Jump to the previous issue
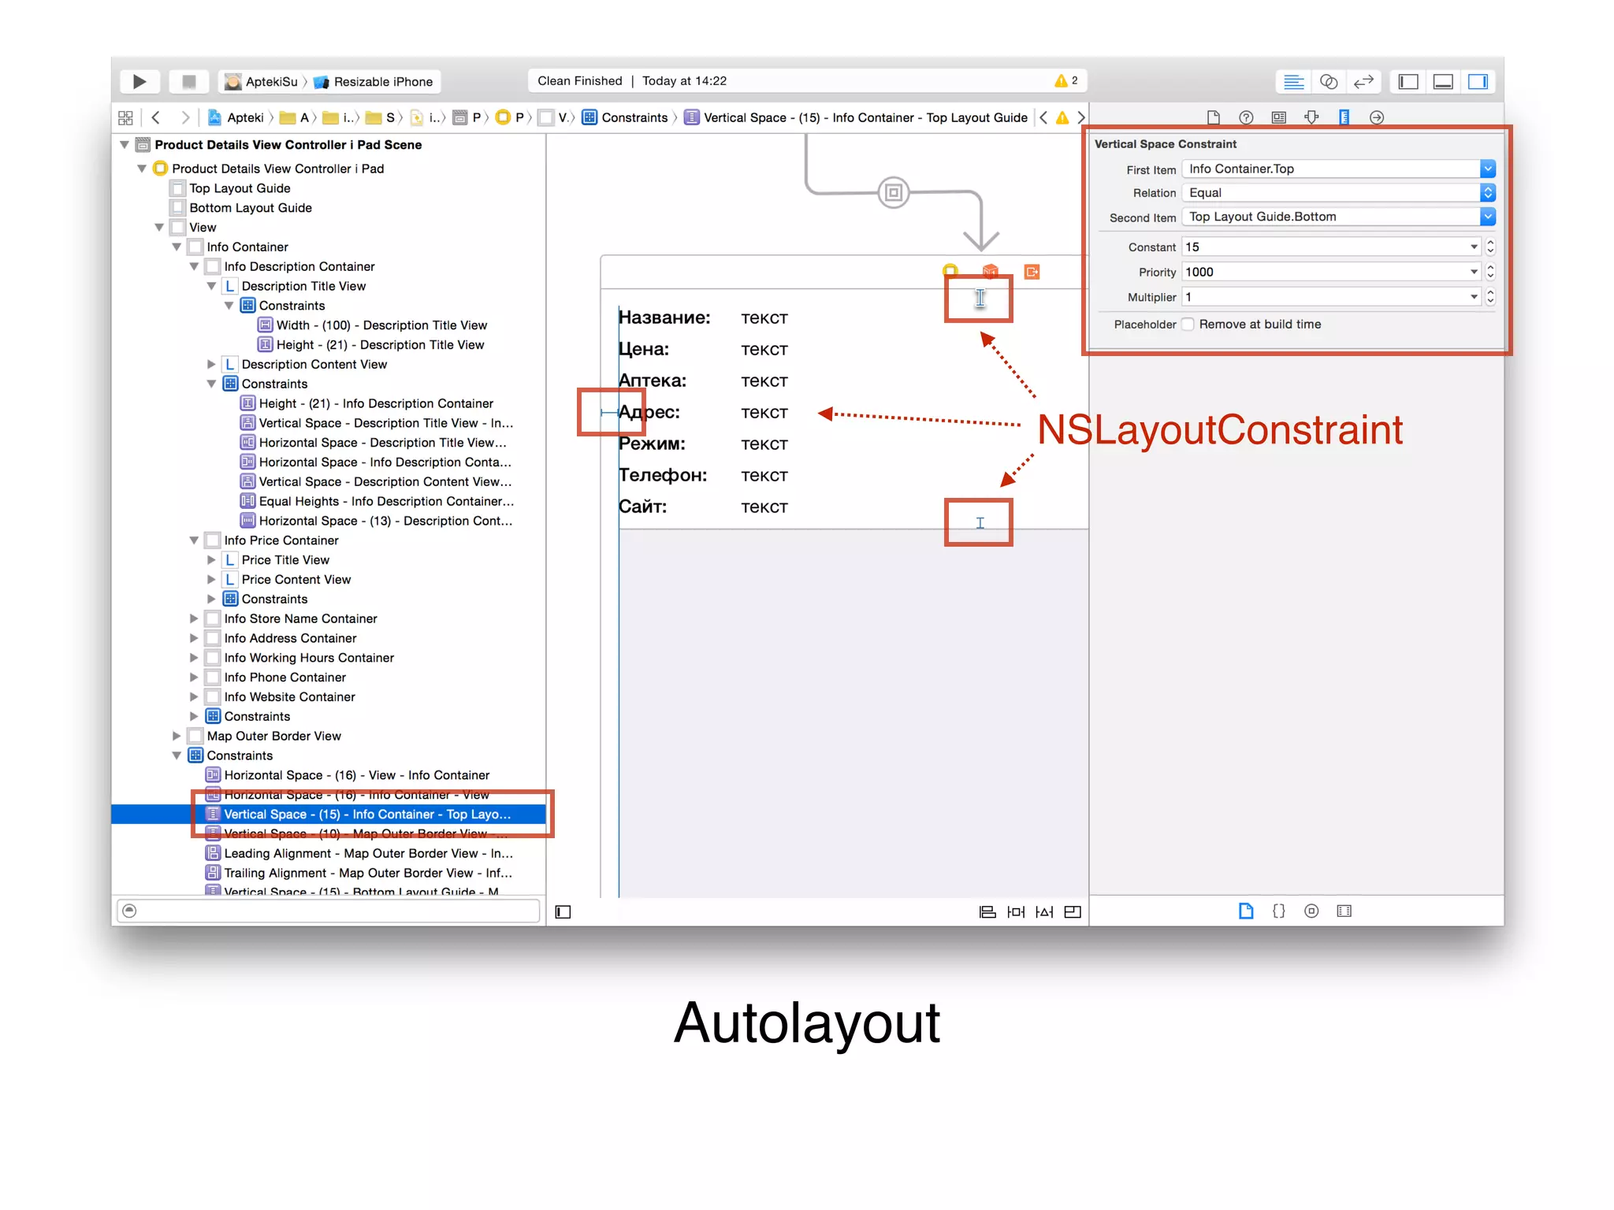Viewport: 1614px width, 1210px height. 1043,117
